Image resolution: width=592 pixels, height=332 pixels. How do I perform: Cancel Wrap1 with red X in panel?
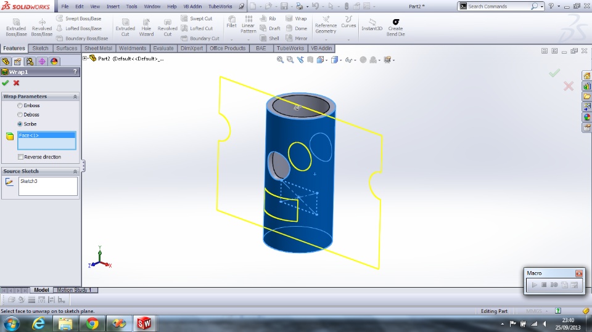16,83
